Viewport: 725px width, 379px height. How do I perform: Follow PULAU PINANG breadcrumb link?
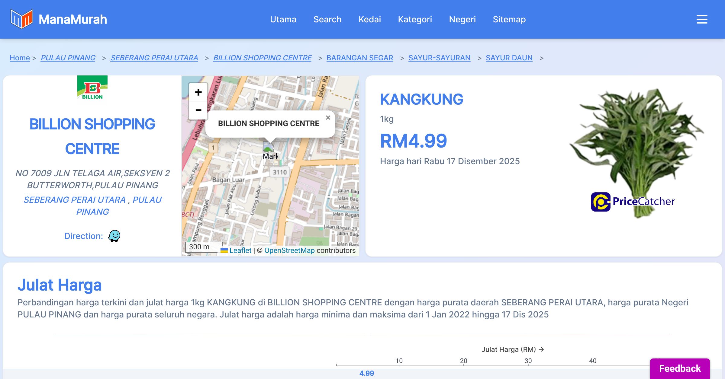(x=68, y=58)
